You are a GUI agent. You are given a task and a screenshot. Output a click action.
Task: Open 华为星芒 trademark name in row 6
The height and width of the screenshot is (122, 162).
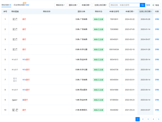click(26, 70)
